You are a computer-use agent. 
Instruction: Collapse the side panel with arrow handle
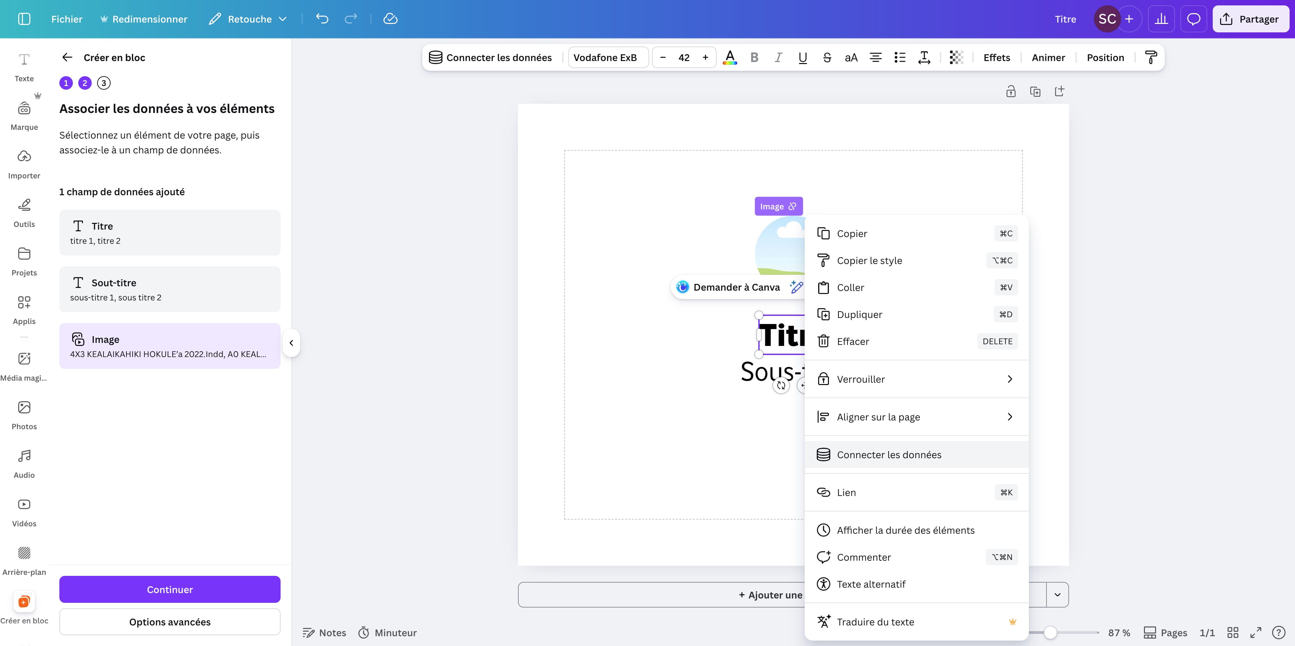click(291, 343)
